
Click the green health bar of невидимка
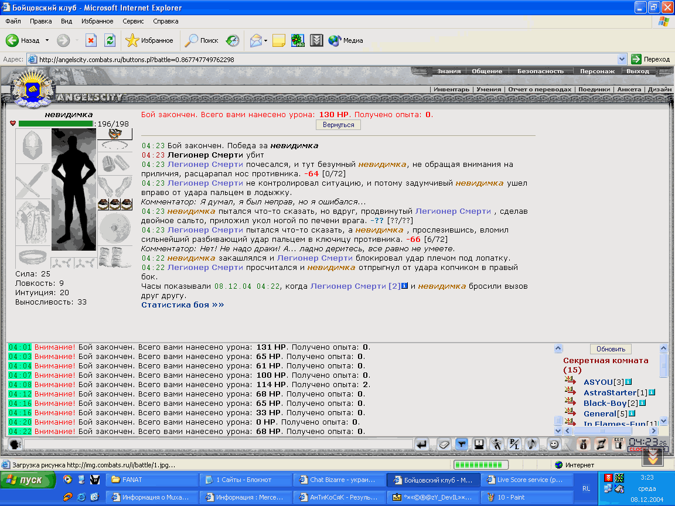pos(56,124)
